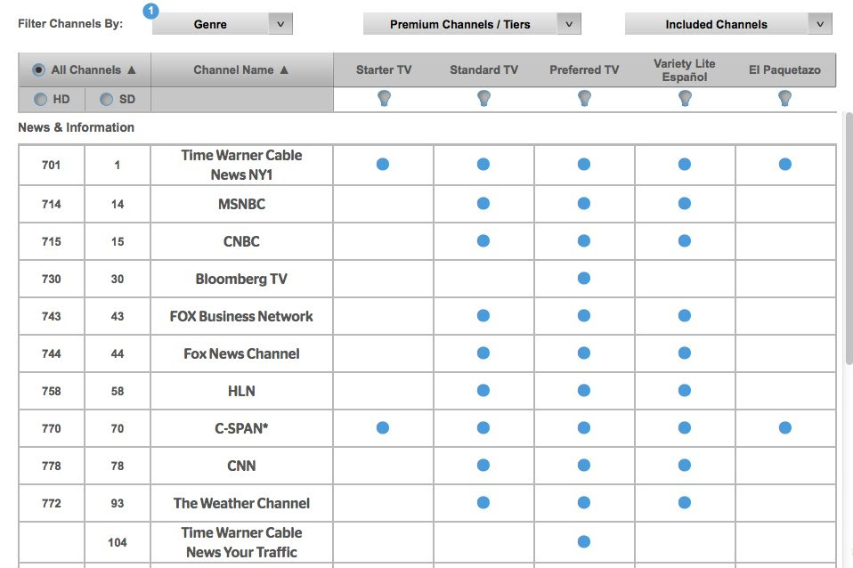
Task: Click the Standard TV lightbulb info icon
Action: 483,99
